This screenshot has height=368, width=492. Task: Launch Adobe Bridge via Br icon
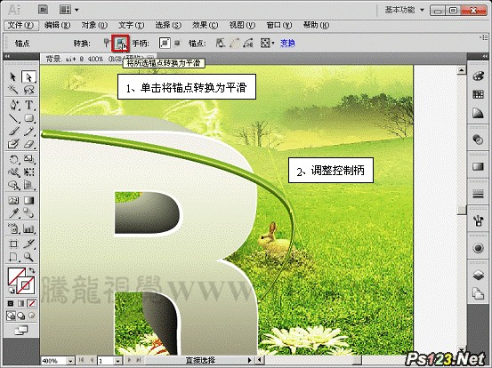pos(43,10)
